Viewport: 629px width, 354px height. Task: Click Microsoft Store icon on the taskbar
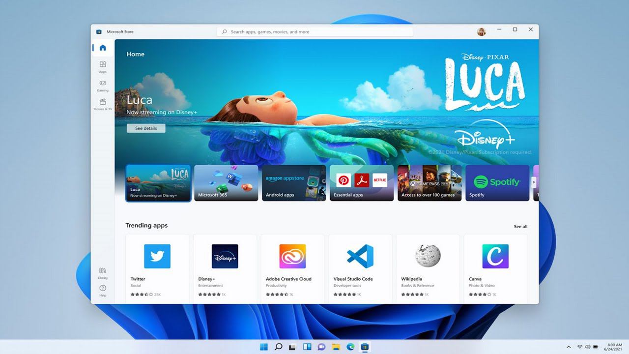point(365,347)
